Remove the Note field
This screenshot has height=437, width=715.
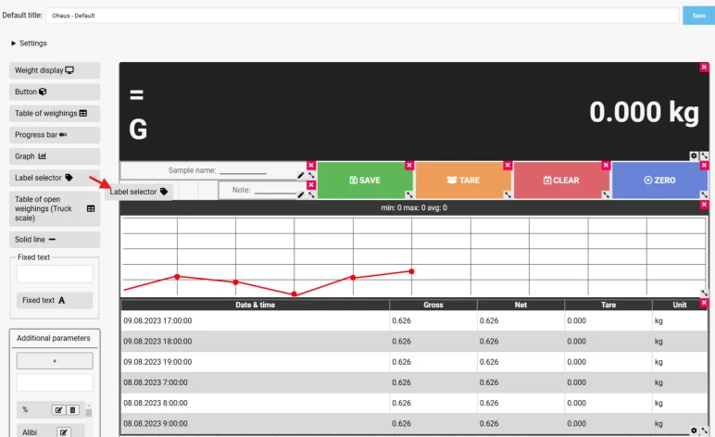tap(311, 184)
